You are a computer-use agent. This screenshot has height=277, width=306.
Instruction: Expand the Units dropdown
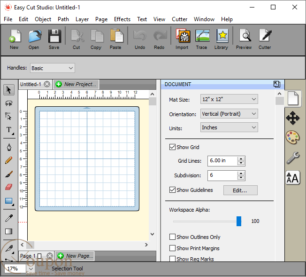tap(229, 127)
